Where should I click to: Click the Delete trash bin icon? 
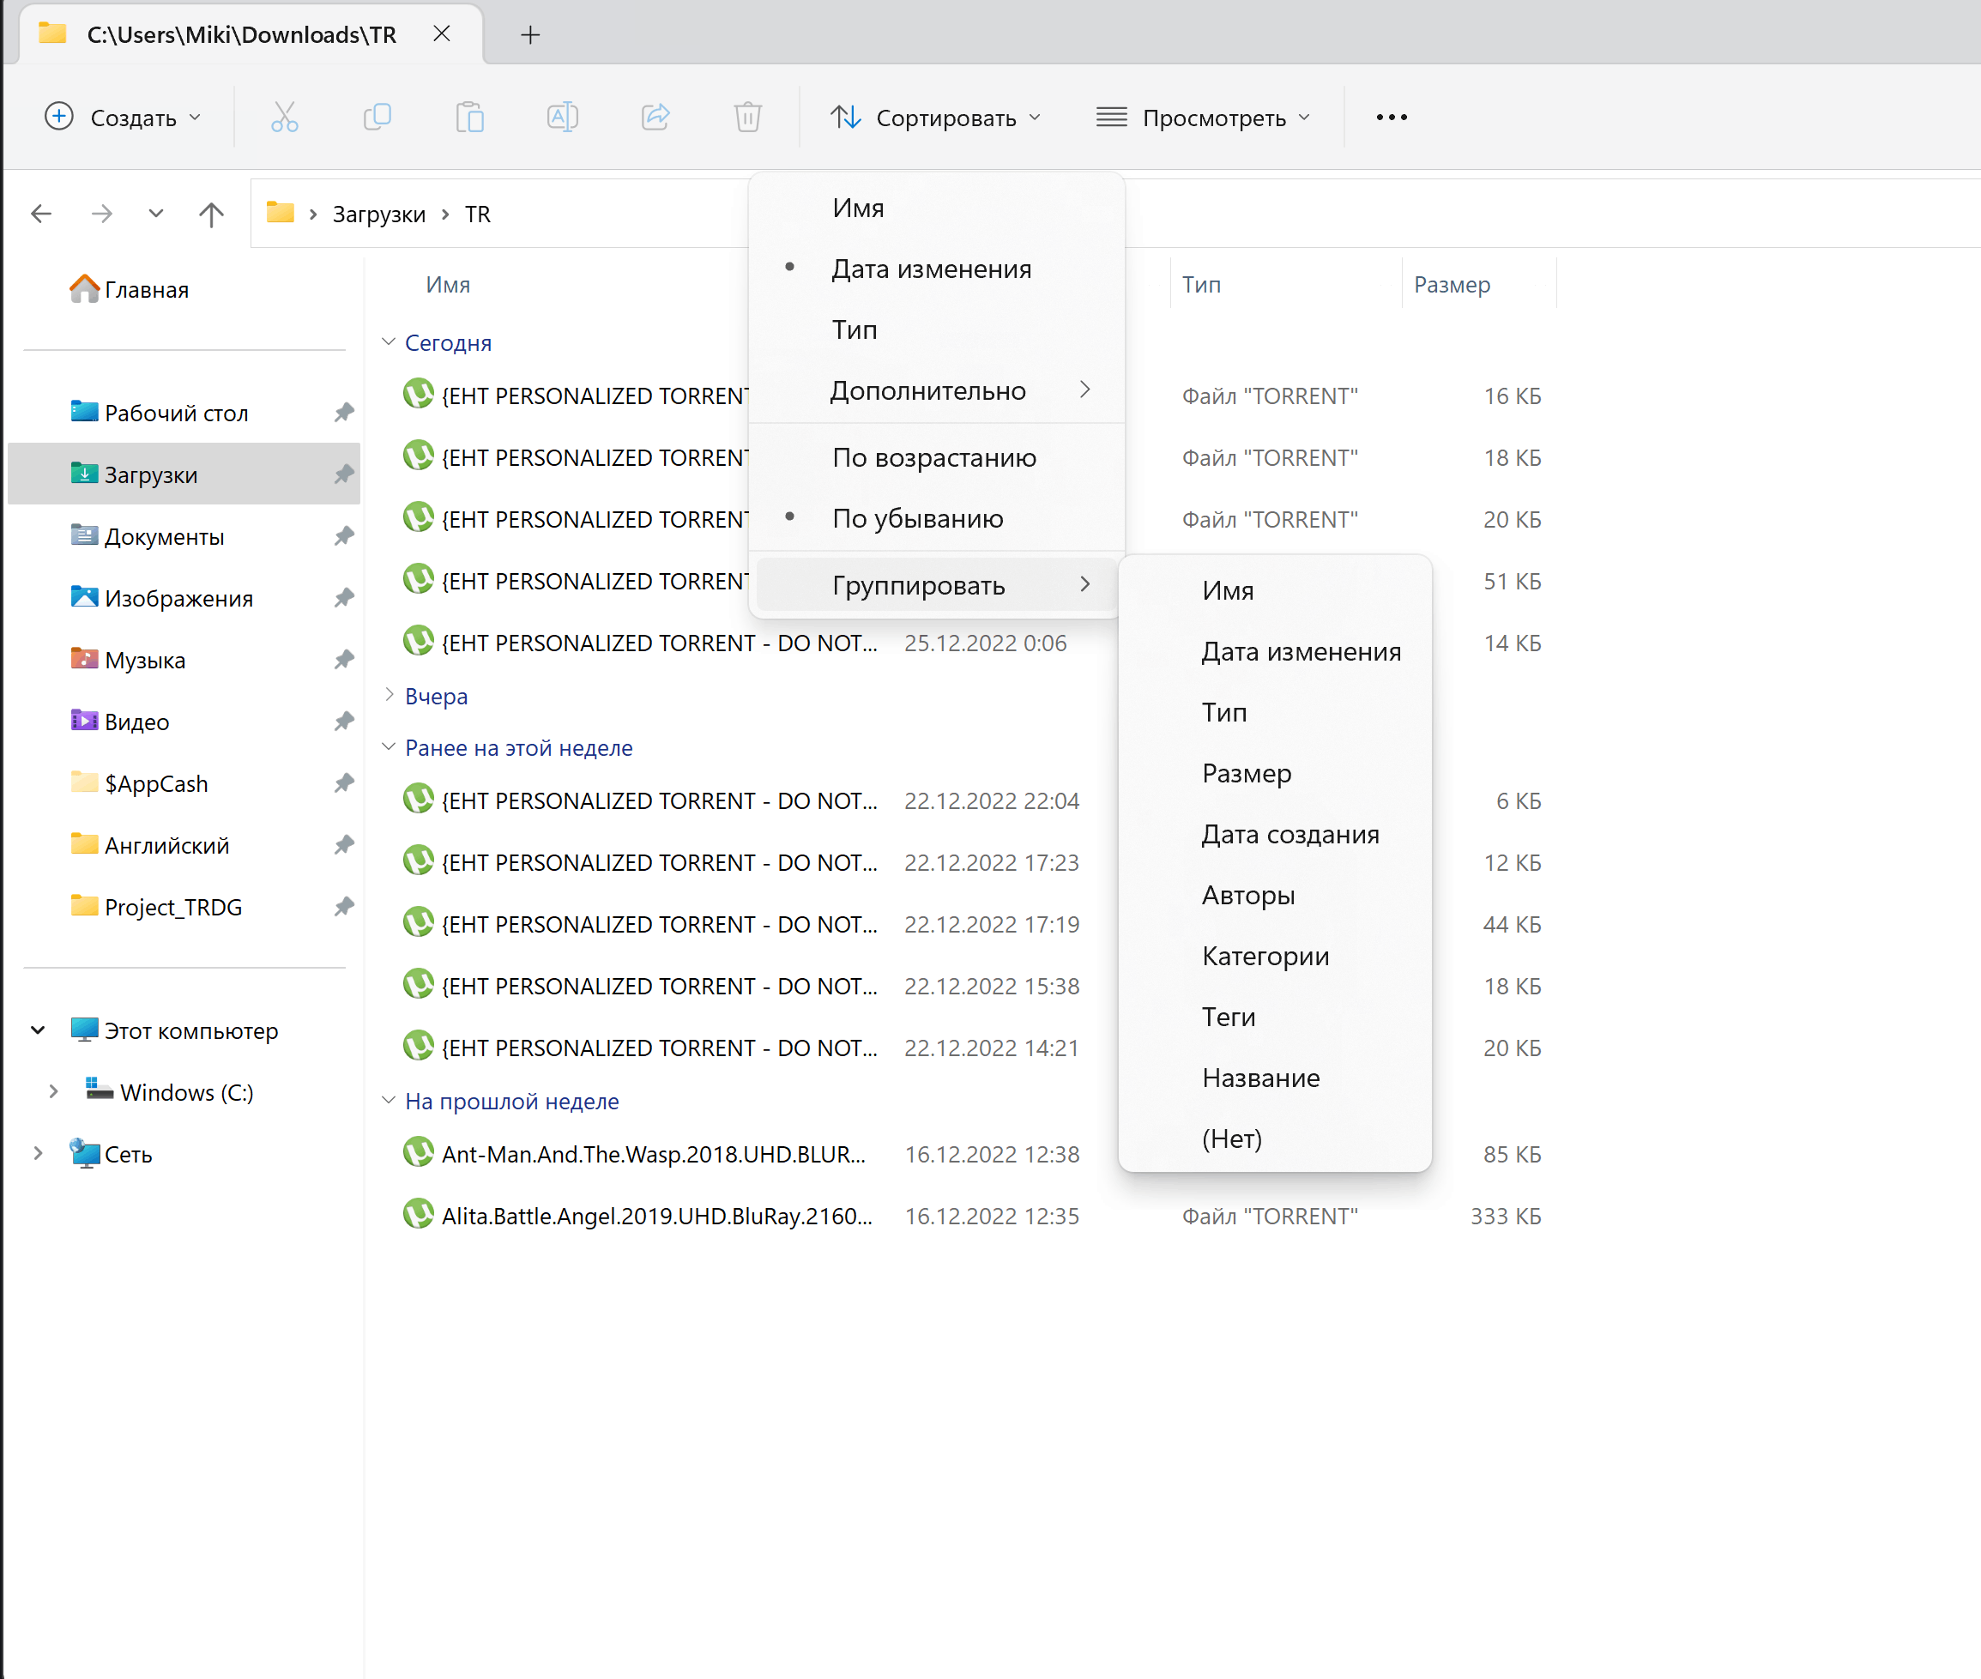(x=748, y=117)
